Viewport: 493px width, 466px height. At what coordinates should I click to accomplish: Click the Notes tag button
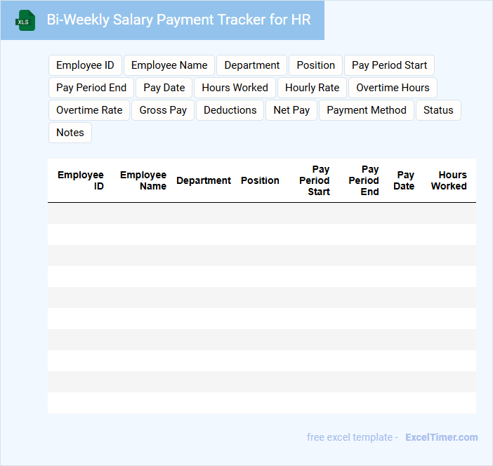click(x=70, y=133)
